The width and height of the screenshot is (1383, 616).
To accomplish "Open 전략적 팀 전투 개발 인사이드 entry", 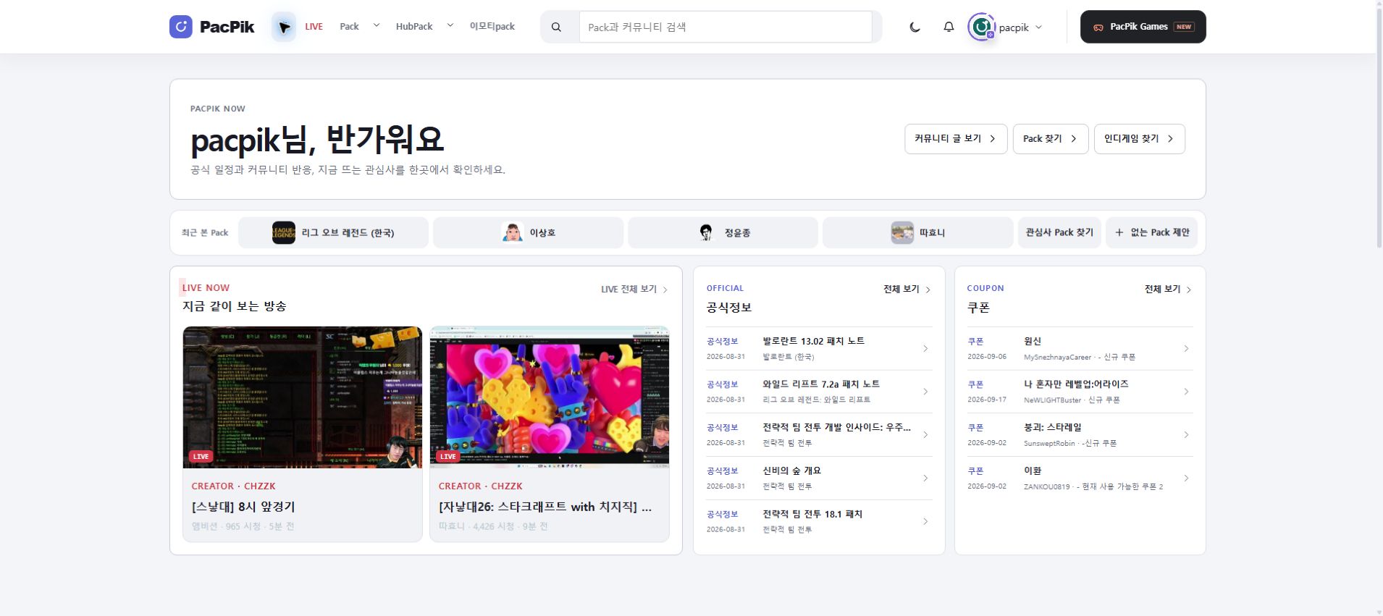I will coord(819,435).
